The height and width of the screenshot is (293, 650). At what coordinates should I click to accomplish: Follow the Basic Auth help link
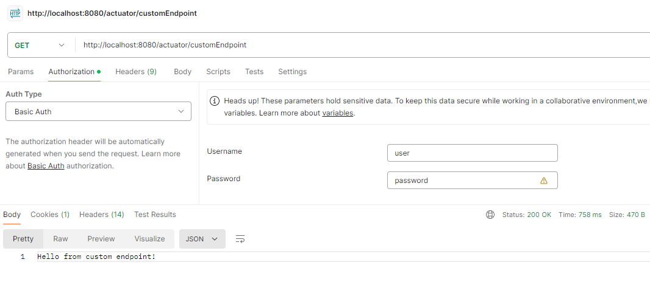[46, 166]
